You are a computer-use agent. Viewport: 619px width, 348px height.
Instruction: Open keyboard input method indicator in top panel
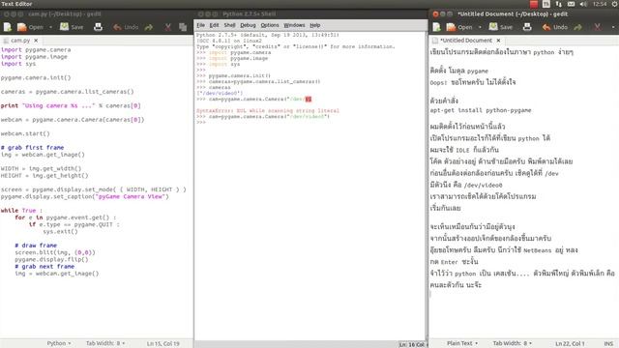545,4
